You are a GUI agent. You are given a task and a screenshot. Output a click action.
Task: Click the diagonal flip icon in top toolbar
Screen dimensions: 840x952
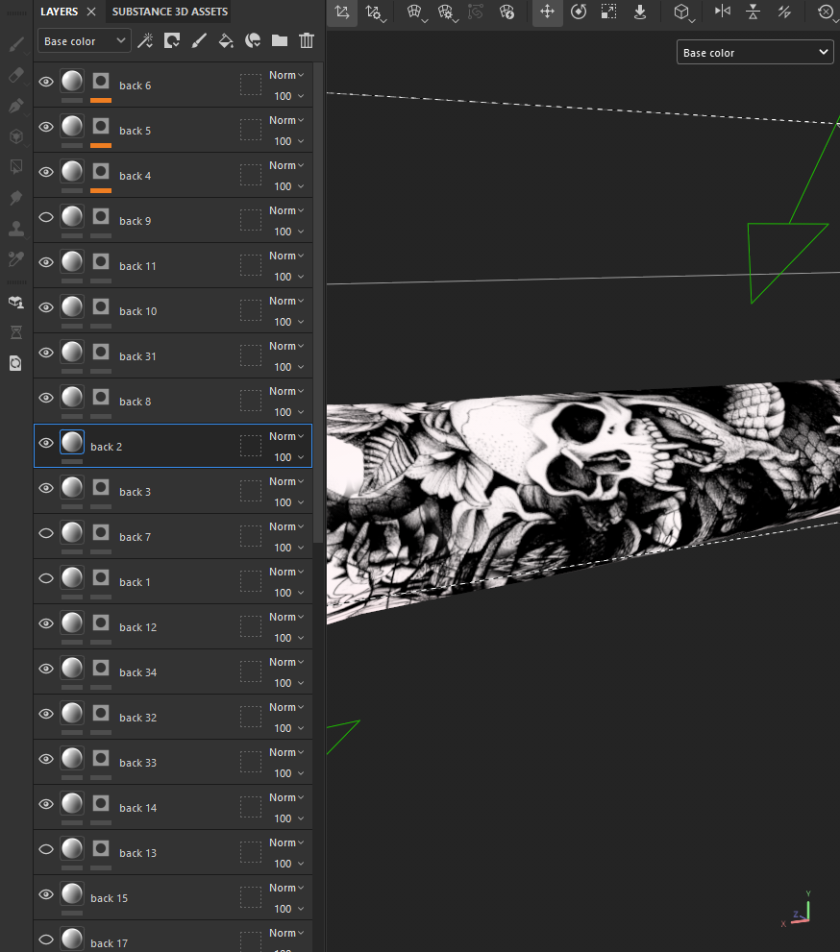coord(784,12)
